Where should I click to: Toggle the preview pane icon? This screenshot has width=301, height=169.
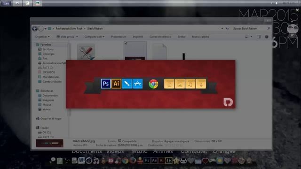[259, 37]
